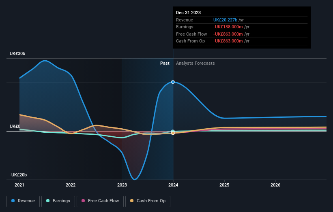Screen dimensions: 333x212
Task: Click the Free Cash Flow -UK£863.000m value
Action: [x=228, y=34]
